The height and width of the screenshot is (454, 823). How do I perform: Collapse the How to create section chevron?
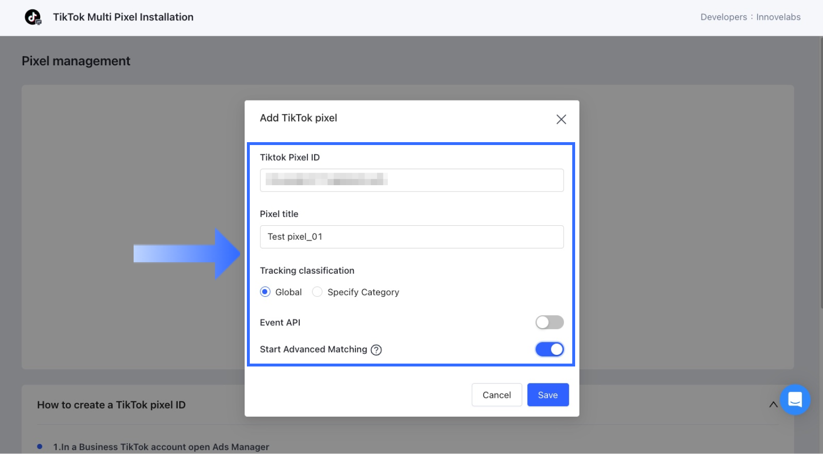coord(773,405)
